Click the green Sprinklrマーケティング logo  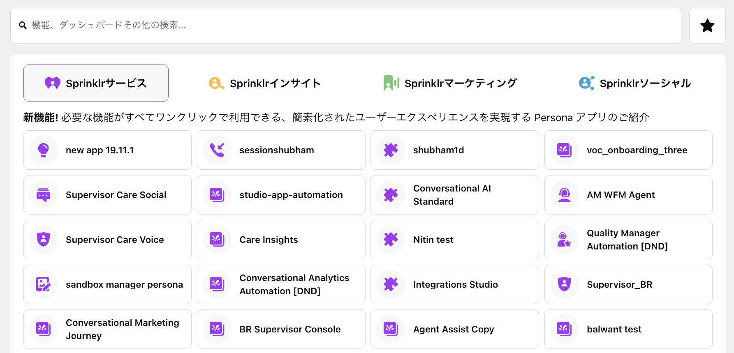pyautogui.click(x=391, y=83)
